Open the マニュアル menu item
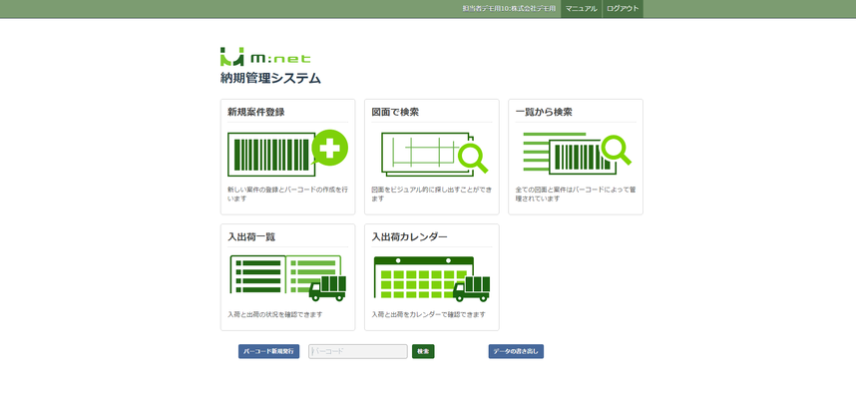 581,9
